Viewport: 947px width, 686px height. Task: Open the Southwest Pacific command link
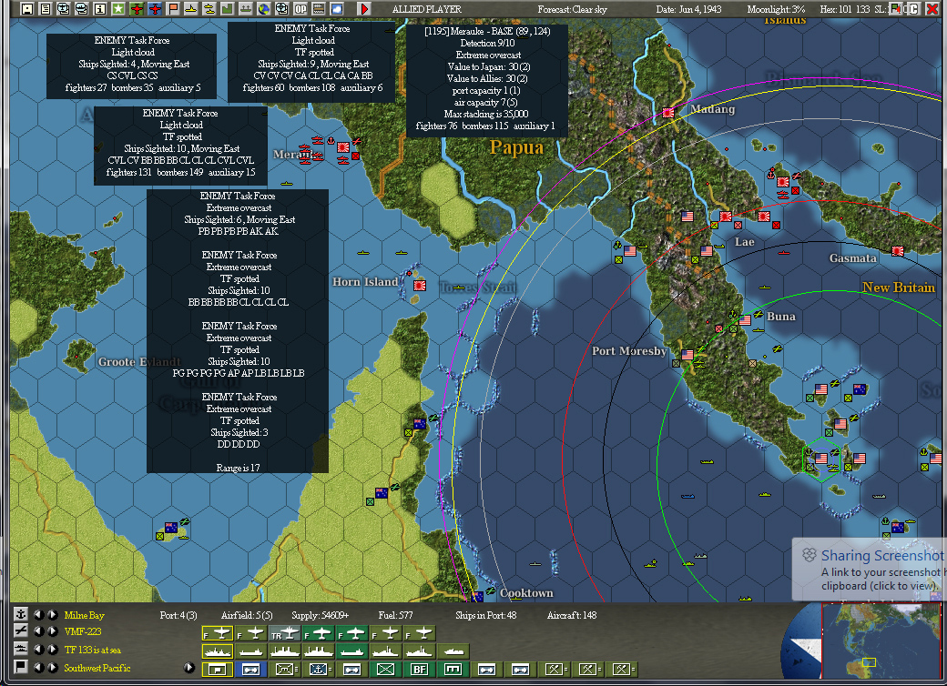pyautogui.click(x=97, y=668)
